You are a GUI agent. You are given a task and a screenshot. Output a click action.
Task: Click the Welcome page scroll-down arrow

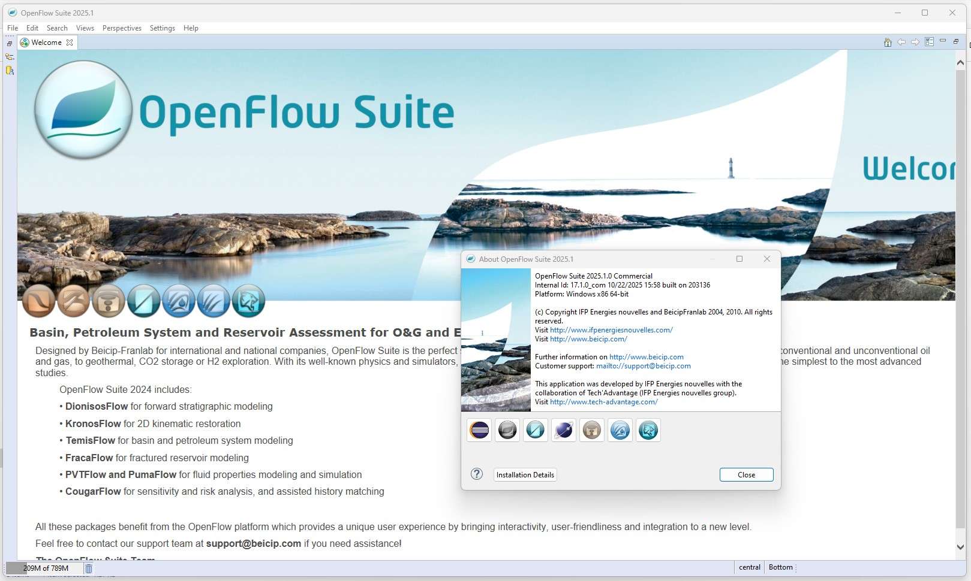[960, 547]
